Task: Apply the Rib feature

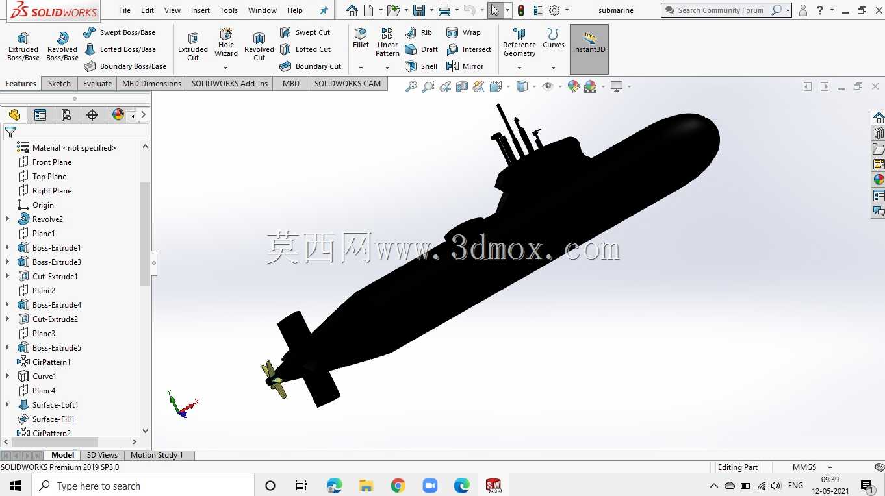Action: 418,32
